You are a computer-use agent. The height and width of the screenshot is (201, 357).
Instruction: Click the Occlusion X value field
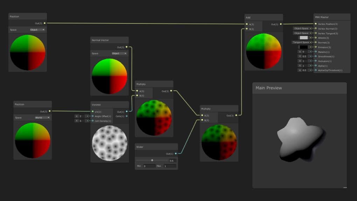tap(304, 61)
